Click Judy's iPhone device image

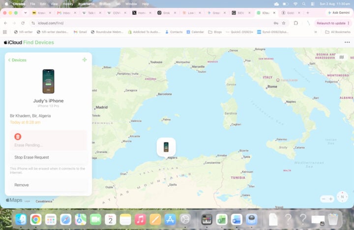pos(48,81)
